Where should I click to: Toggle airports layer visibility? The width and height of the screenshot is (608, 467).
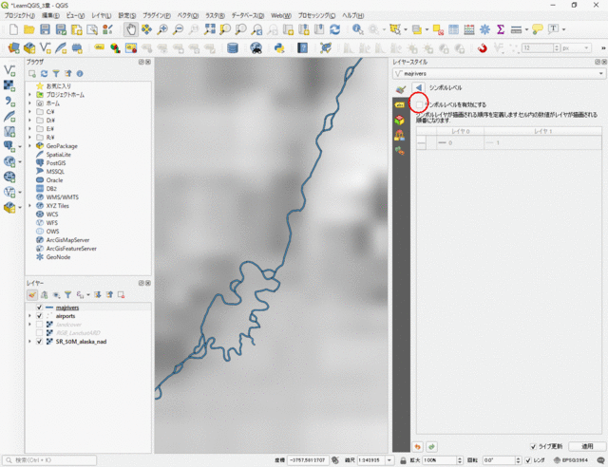(39, 316)
